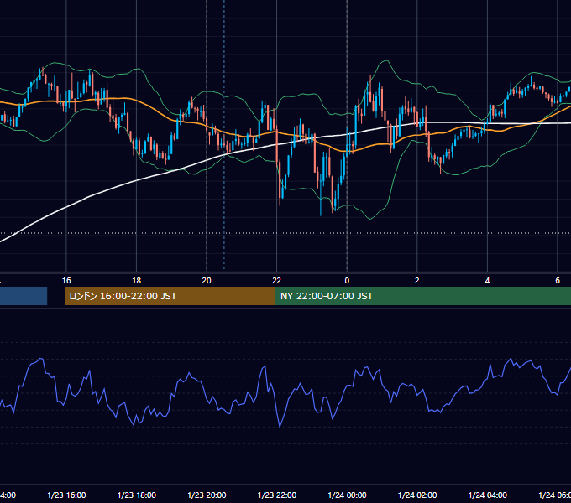Select the blue session bar before ロンドン
The height and width of the screenshot is (503, 571).
coord(24,296)
